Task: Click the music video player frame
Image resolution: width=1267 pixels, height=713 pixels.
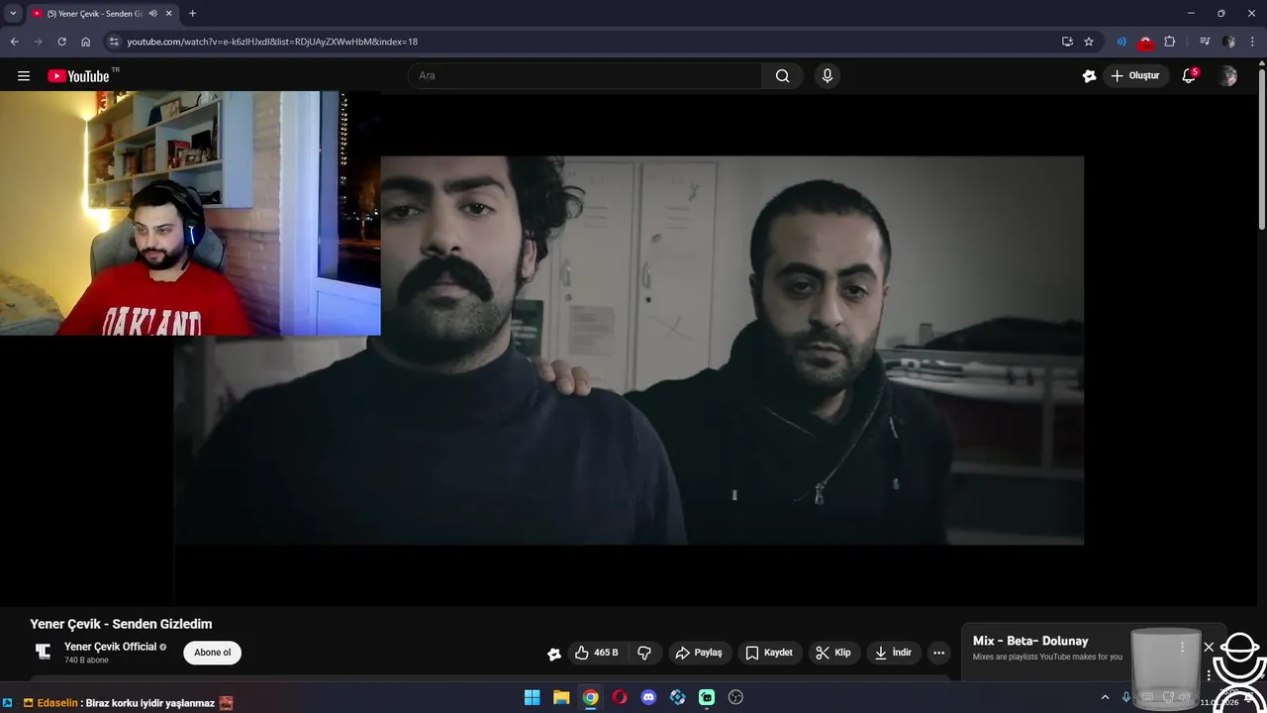Action: [629, 350]
